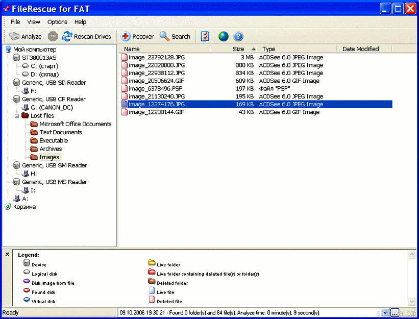Click the blue help question-mark icon
The width and height of the screenshot is (419, 319).
click(x=238, y=37)
